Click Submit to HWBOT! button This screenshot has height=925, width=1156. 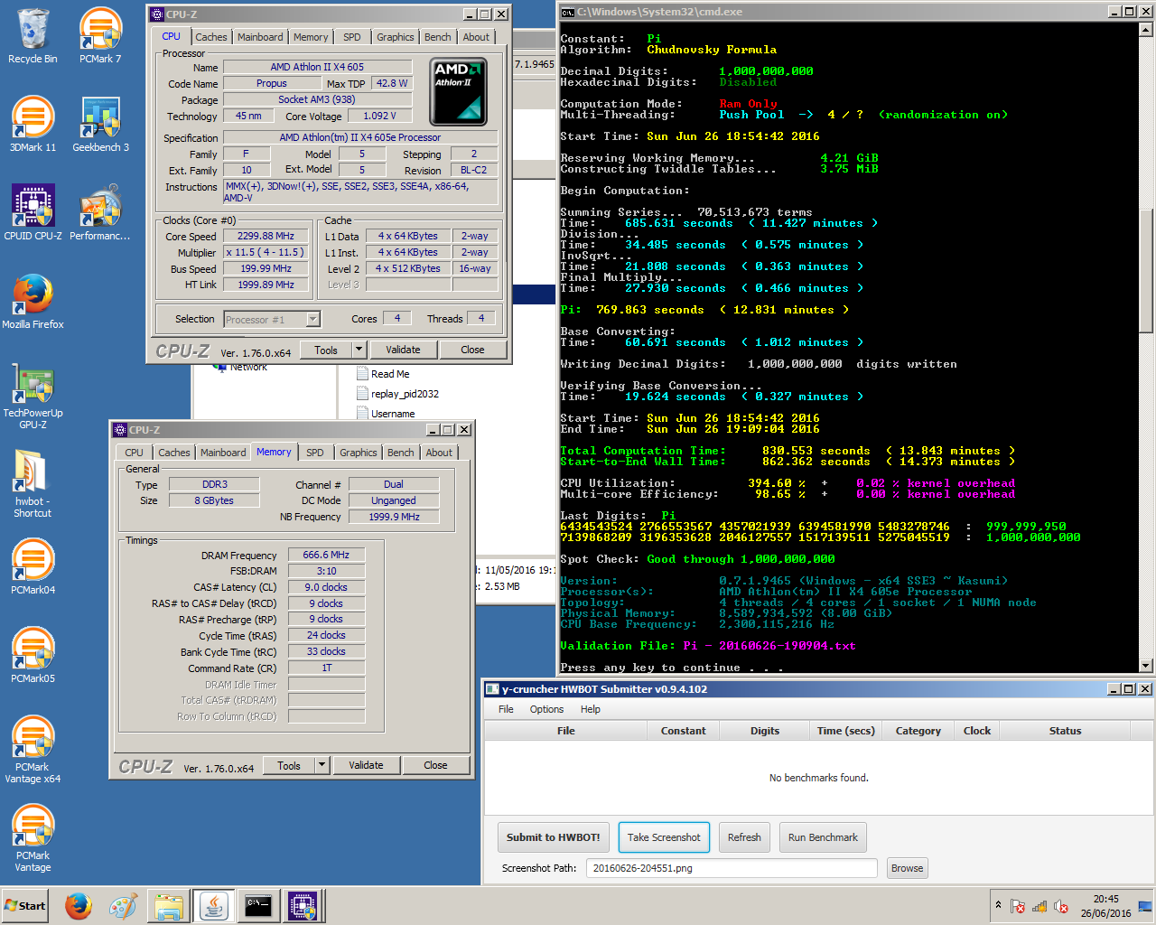tap(554, 837)
